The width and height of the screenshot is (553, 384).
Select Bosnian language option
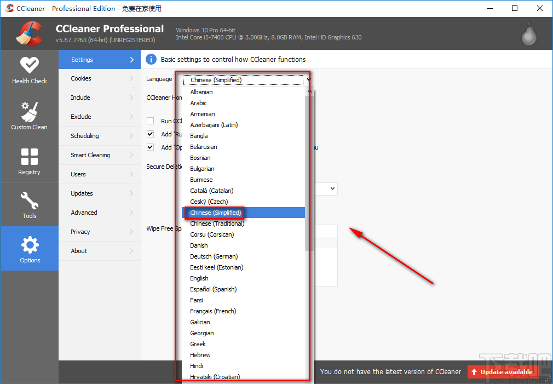tap(243, 158)
